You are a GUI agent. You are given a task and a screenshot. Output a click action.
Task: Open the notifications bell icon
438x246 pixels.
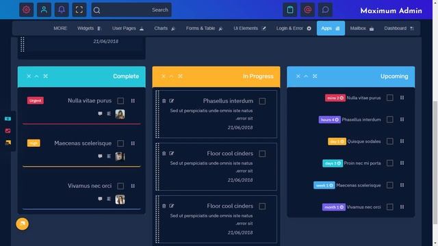click(x=62, y=10)
